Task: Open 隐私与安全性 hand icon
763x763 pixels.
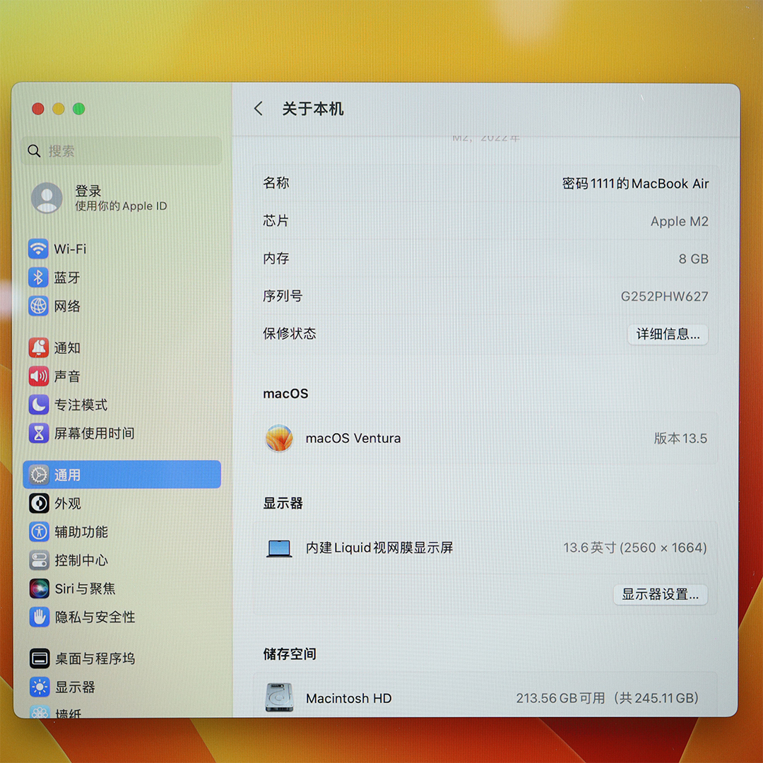Action: click(39, 617)
